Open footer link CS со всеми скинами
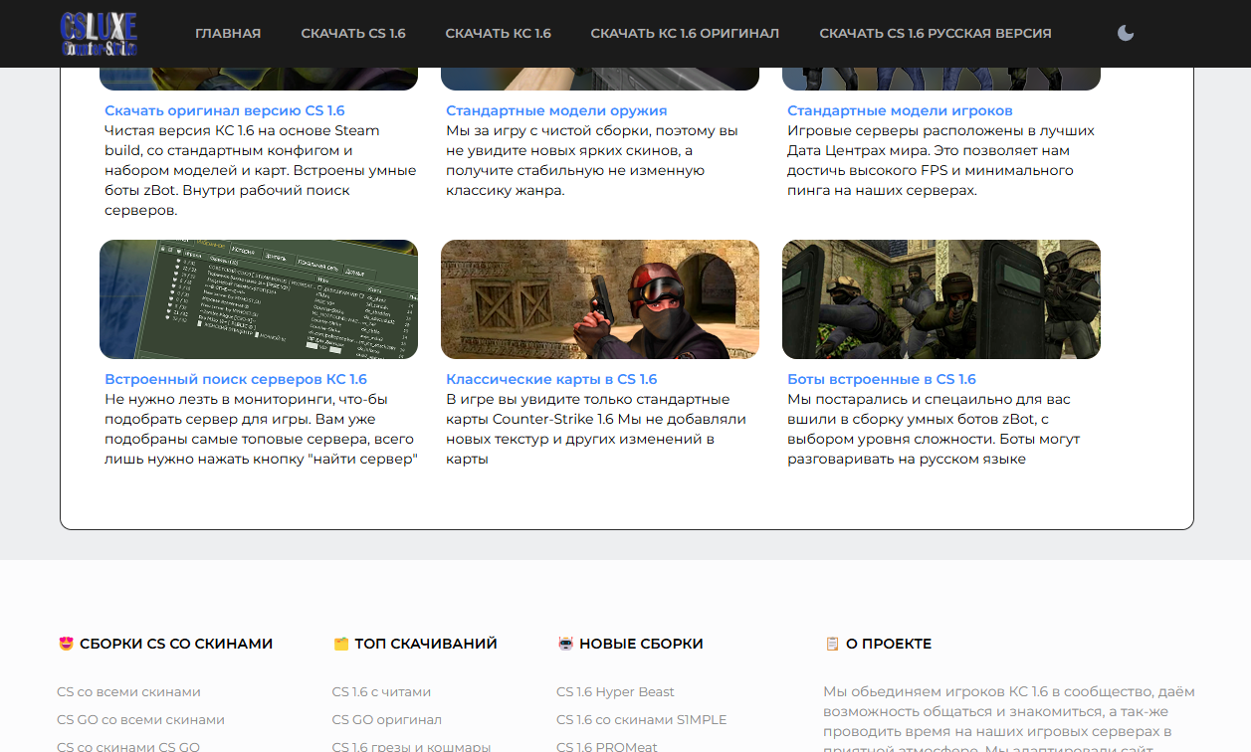 [128, 691]
